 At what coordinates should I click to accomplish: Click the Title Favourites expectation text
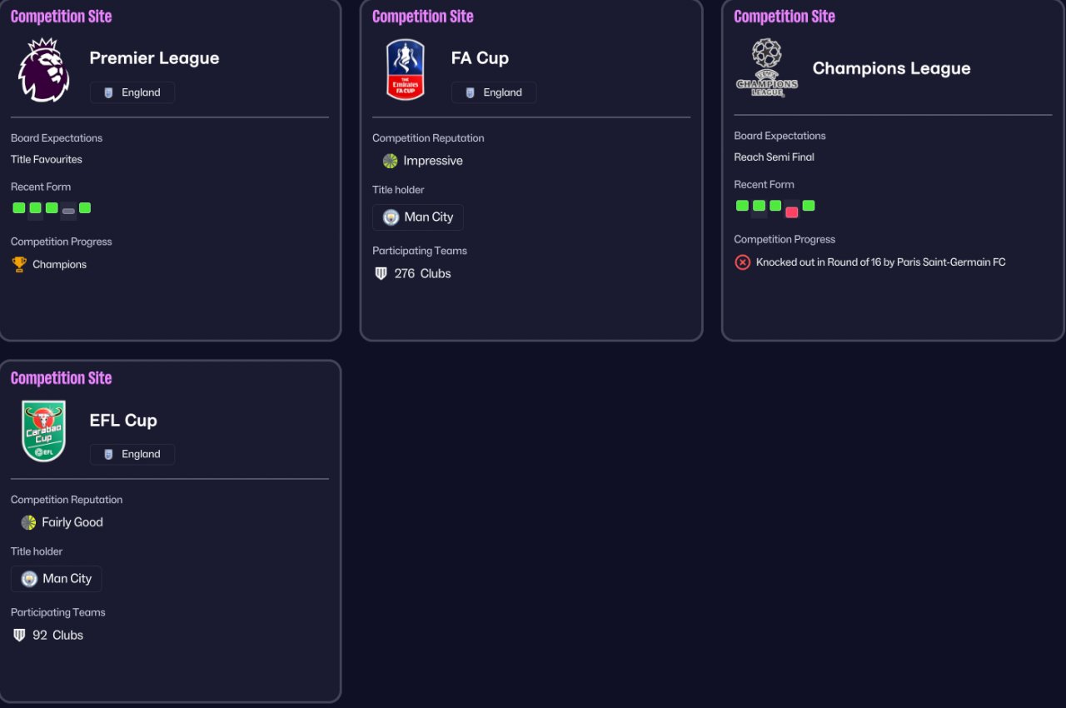[x=47, y=160]
